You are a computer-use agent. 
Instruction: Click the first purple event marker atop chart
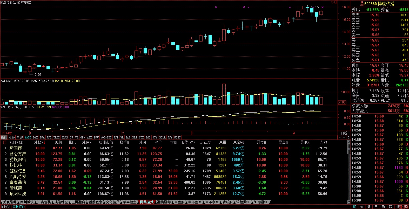click(x=216, y=7)
